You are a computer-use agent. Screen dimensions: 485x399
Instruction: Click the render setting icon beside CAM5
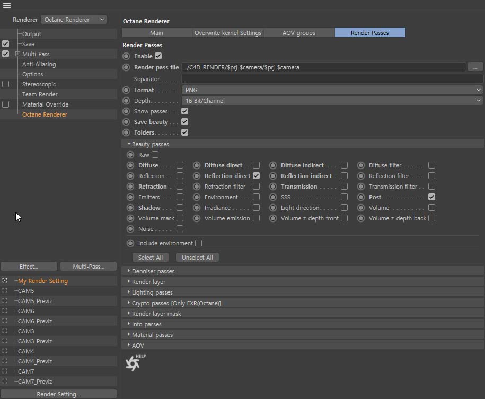5,291
